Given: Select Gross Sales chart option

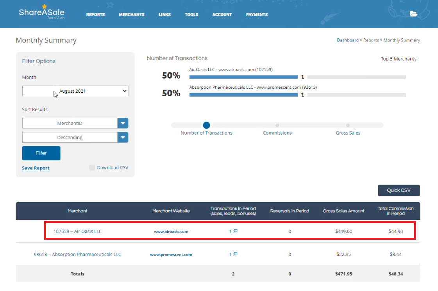Looking at the screenshot, I should pos(348,125).
